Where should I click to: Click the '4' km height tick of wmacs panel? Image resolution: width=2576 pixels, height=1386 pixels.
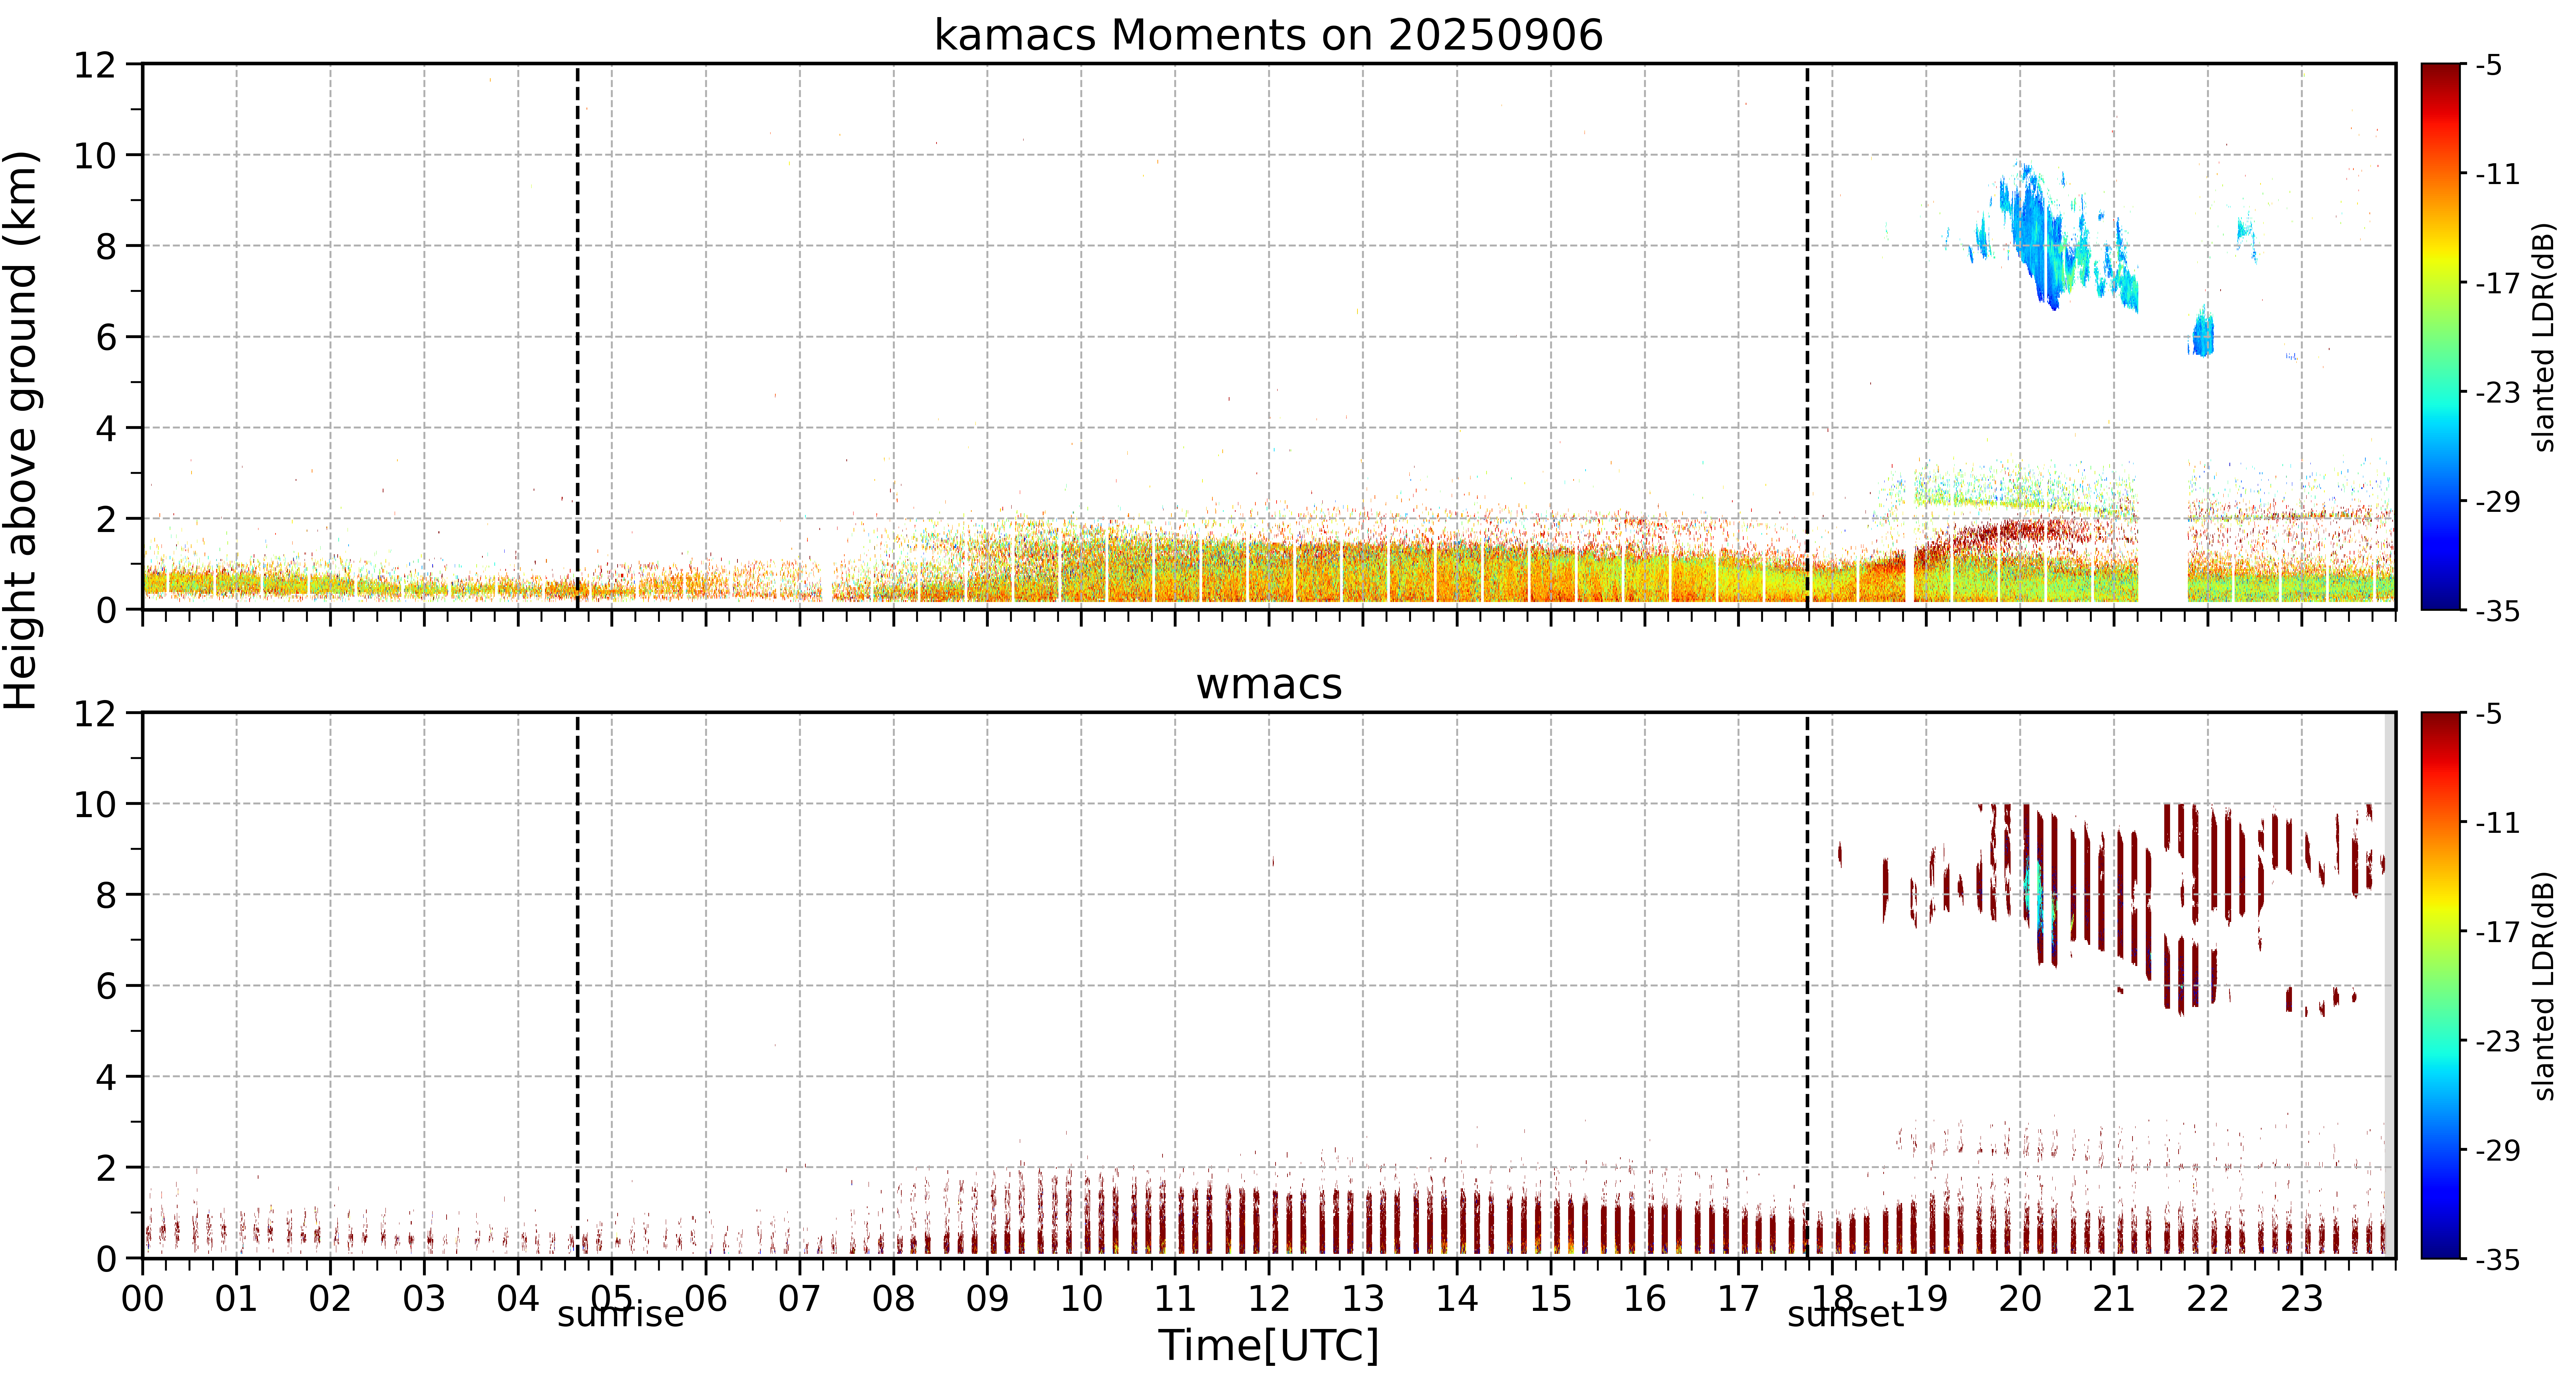click(106, 1077)
